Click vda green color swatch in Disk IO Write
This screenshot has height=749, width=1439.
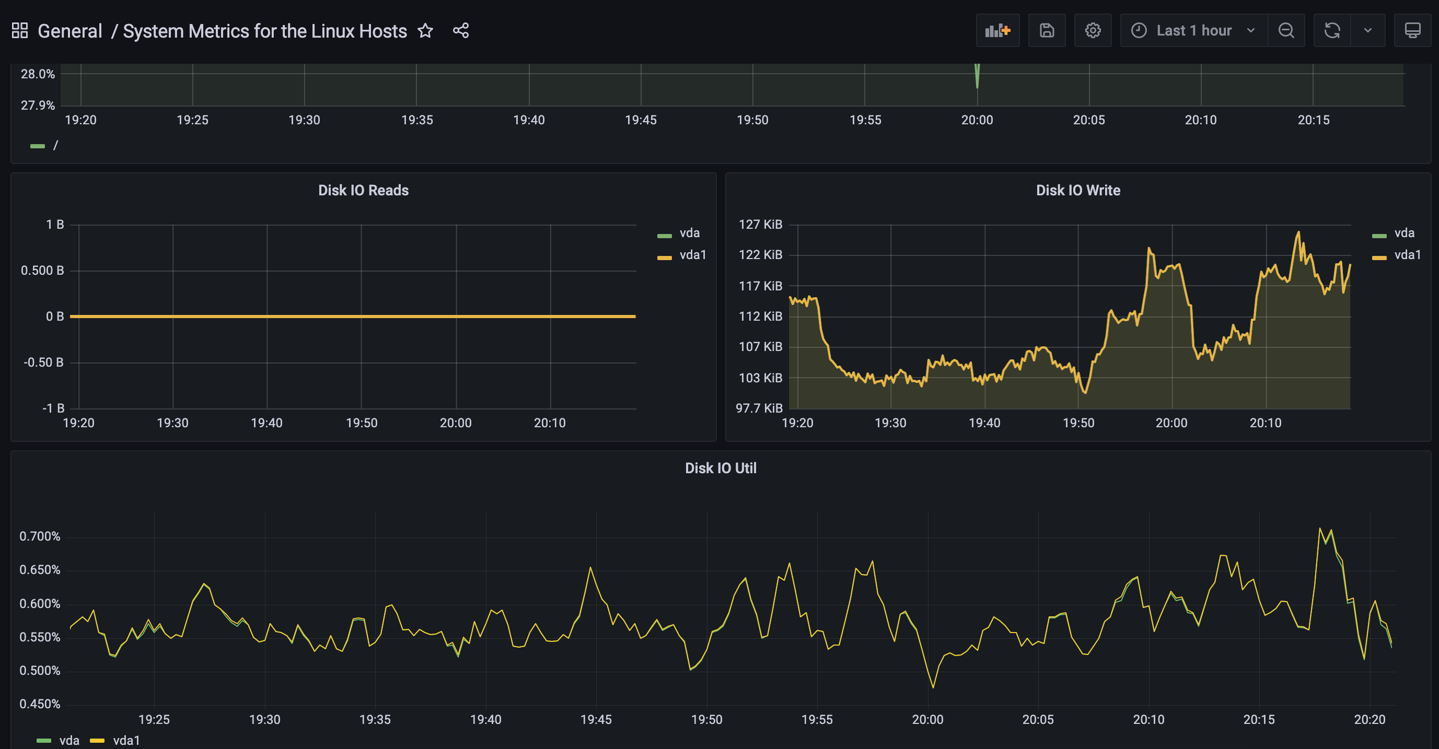1379,236
